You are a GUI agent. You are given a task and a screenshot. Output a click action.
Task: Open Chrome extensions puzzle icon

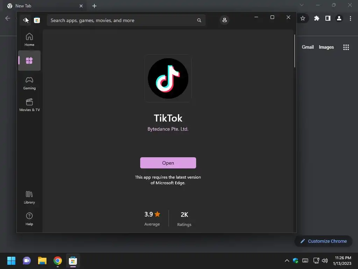coord(316,18)
